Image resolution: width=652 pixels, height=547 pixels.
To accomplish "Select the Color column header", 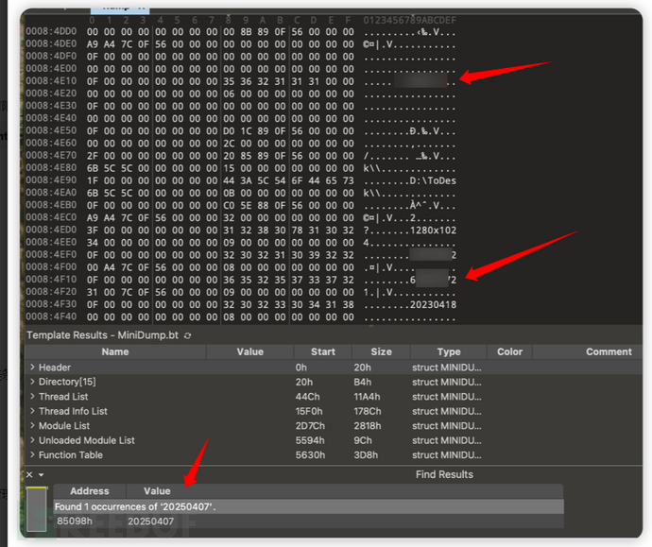I will click(x=509, y=351).
